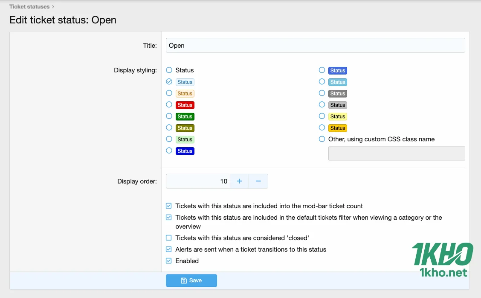This screenshot has width=481, height=298.
Task: Select the solid red Status badge styling
Action: 169,105
